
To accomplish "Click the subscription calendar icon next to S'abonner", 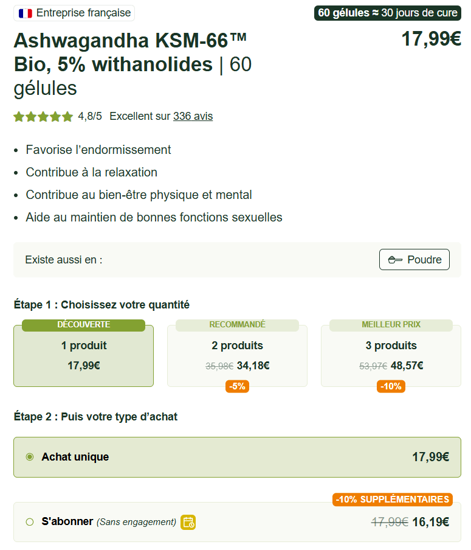I will click(x=187, y=521).
